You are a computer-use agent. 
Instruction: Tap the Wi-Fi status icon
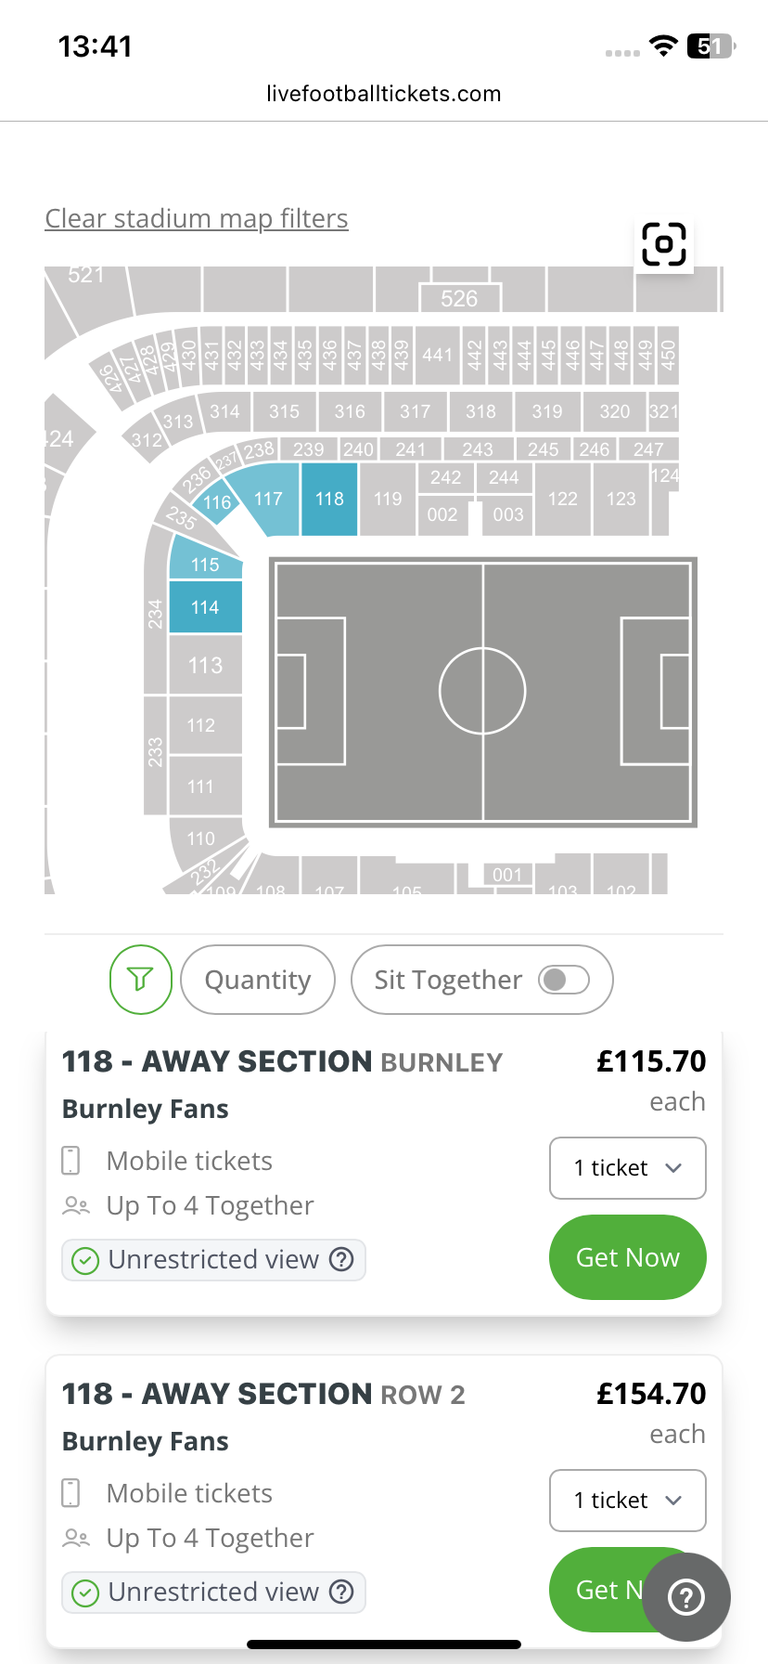[x=663, y=46]
